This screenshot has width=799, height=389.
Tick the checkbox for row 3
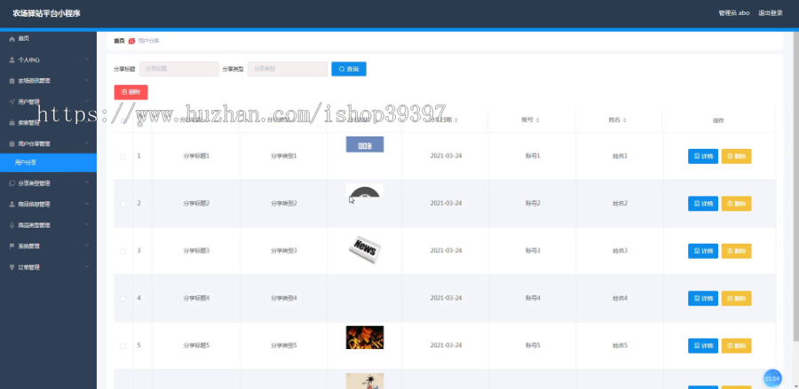pos(123,251)
